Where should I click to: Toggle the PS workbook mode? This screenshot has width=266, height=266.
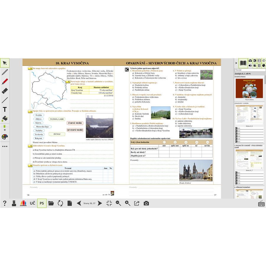[x=42, y=203]
